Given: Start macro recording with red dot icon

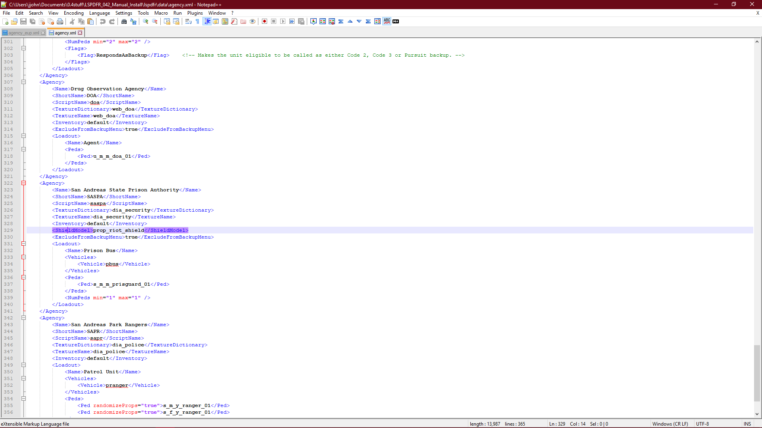Looking at the screenshot, I should 264,21.
